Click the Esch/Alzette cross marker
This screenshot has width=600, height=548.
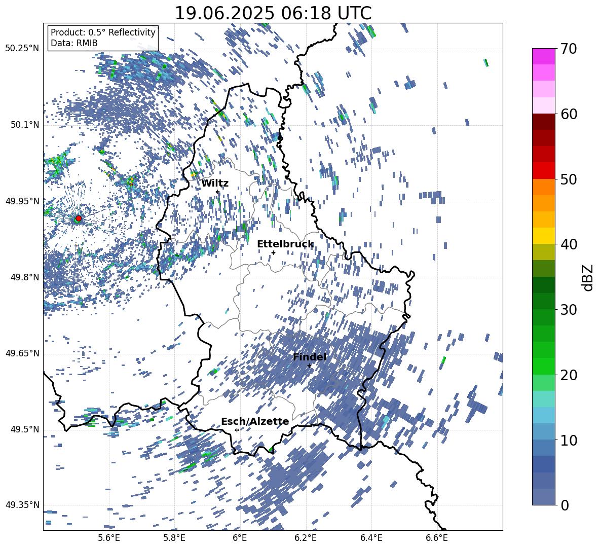click(x=237, y=430)
